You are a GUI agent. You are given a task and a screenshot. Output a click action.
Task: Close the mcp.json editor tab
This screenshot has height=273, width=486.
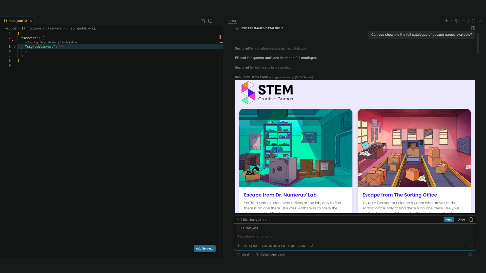click(31, 21)
